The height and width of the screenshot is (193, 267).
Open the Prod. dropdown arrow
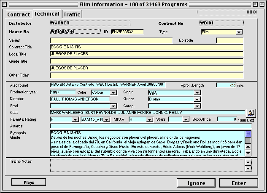point(113,106)
